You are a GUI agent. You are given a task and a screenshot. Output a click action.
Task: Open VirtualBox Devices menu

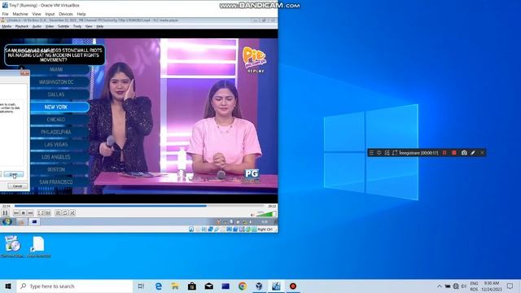pyautogui.click(x=65, y=14)
